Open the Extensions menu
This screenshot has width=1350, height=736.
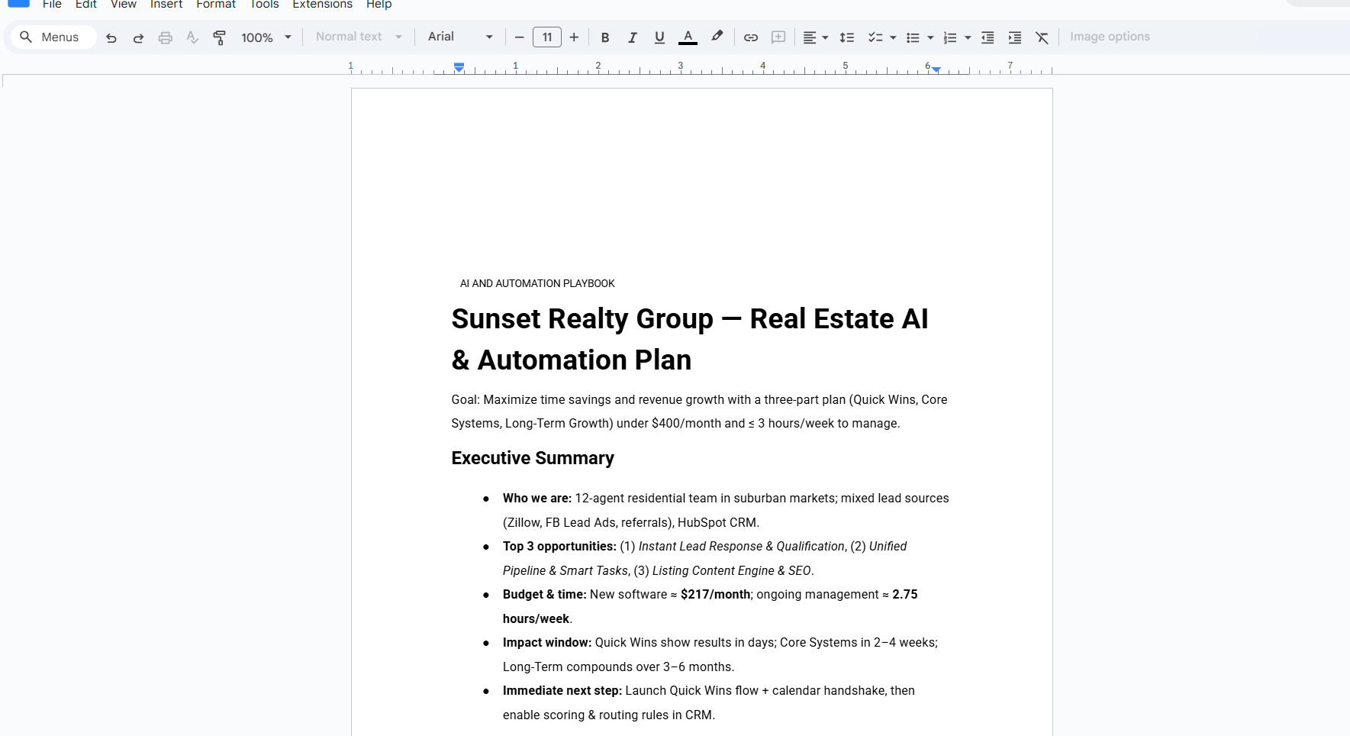[322, 5]
